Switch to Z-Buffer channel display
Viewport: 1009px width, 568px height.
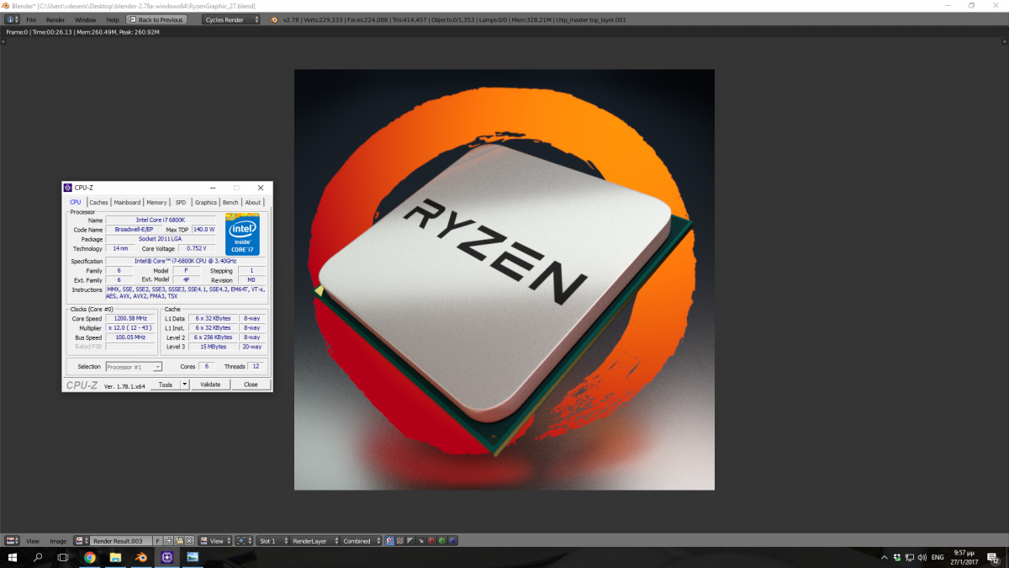point(420,541)
